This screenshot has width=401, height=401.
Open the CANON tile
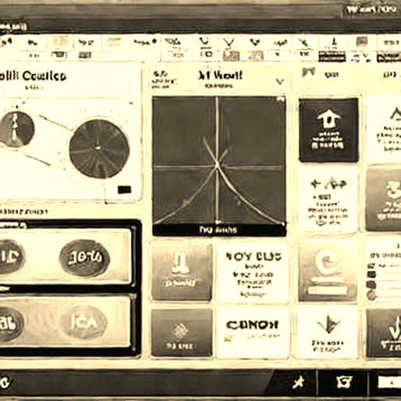(x=252, y=332)
